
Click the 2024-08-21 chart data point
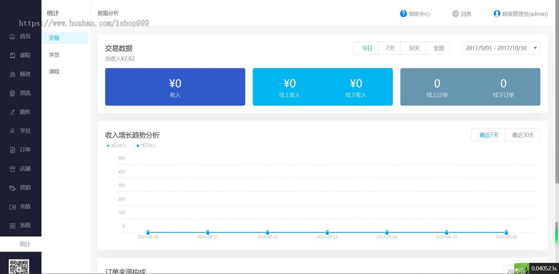click(208, 232)
